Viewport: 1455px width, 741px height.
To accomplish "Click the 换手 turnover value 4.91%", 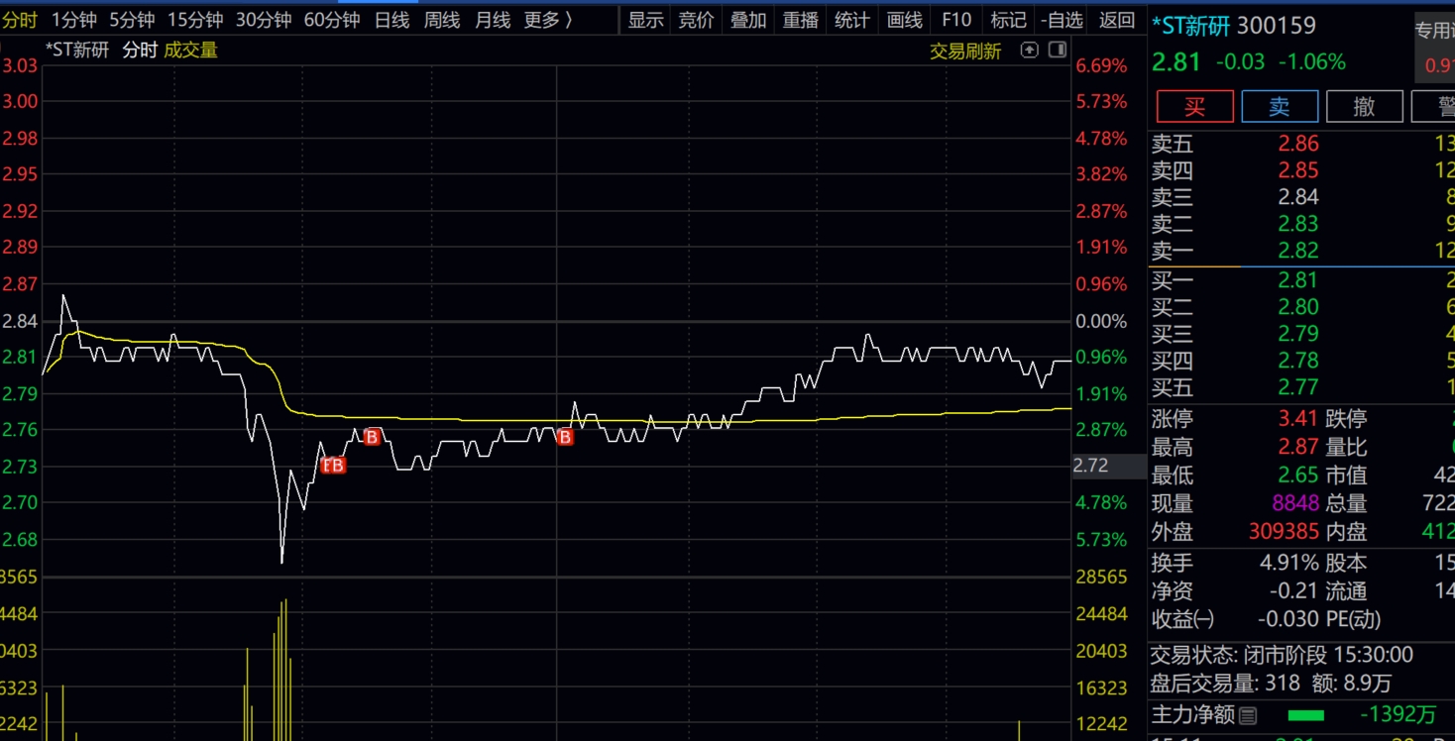I will pyautogui.click(x=1289, y=563).
